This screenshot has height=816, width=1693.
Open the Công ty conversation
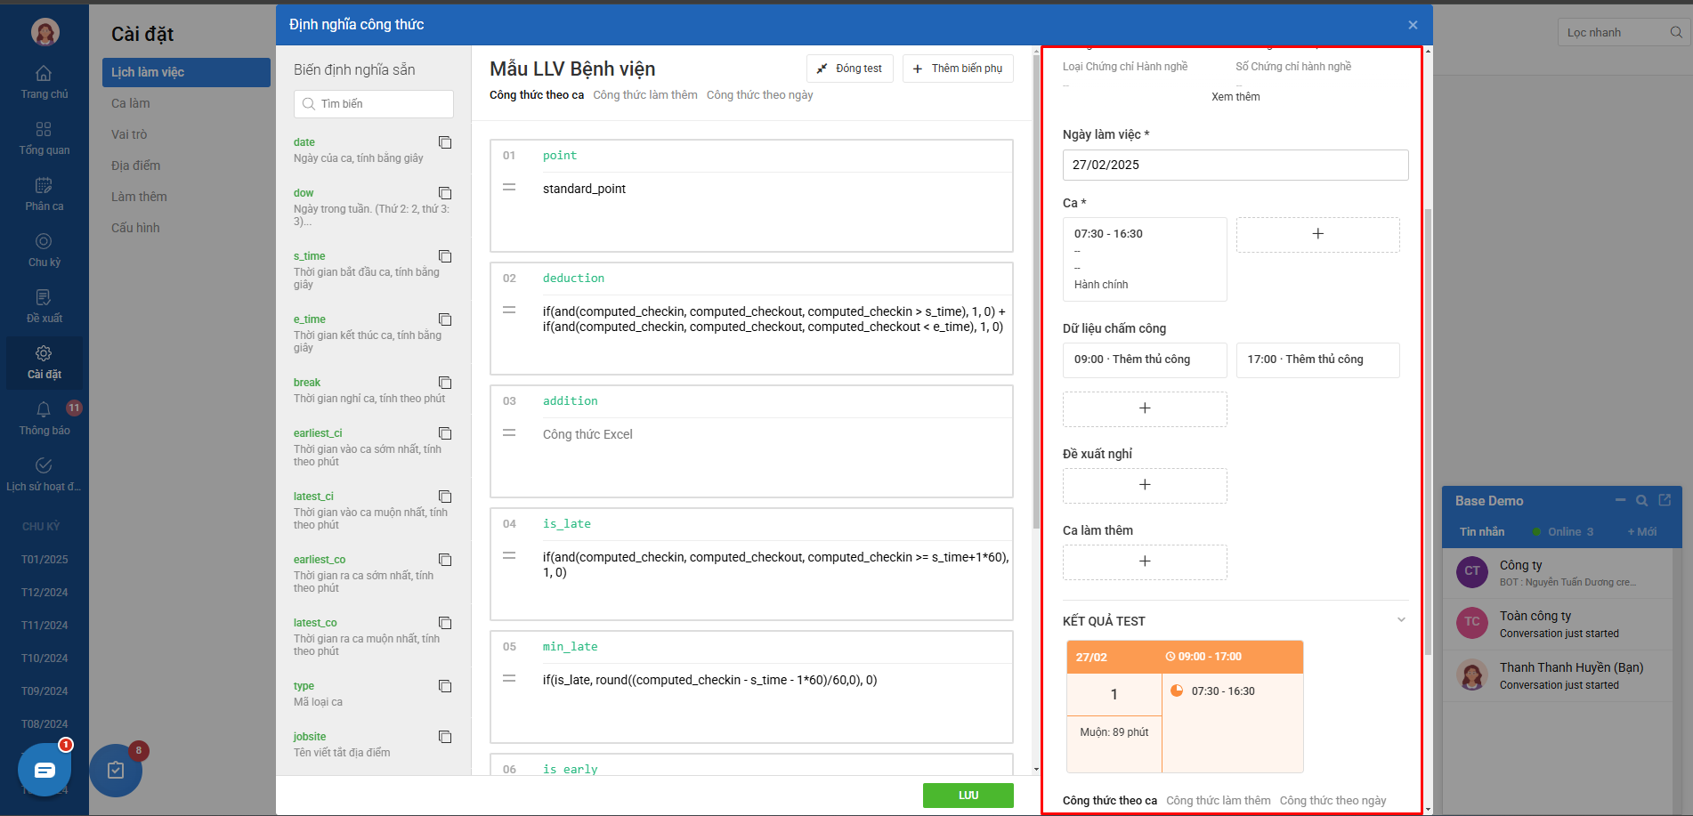1557,573
